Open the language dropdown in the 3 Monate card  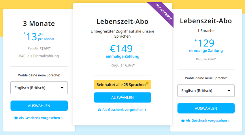coord(39,88)
